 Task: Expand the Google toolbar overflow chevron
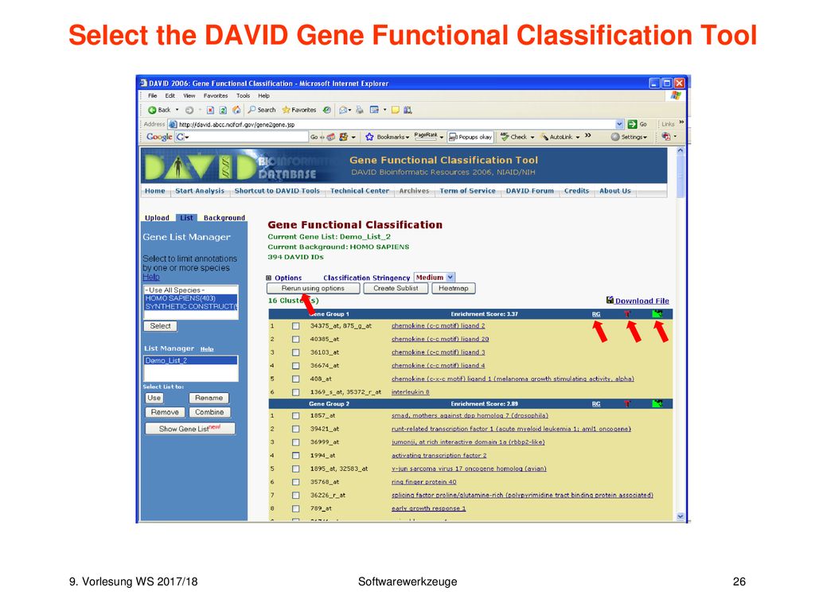tap(588, 135)
